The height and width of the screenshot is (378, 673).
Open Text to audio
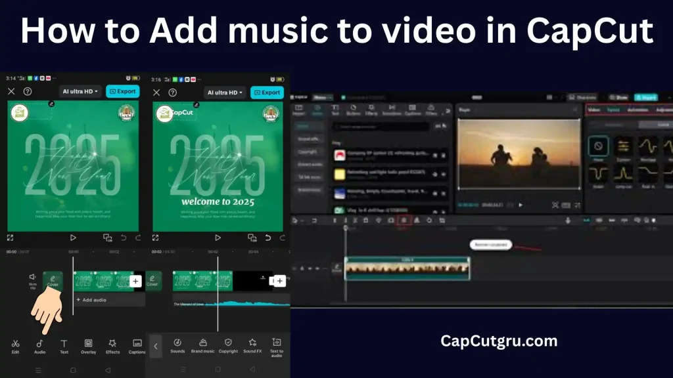coord(277,348)
